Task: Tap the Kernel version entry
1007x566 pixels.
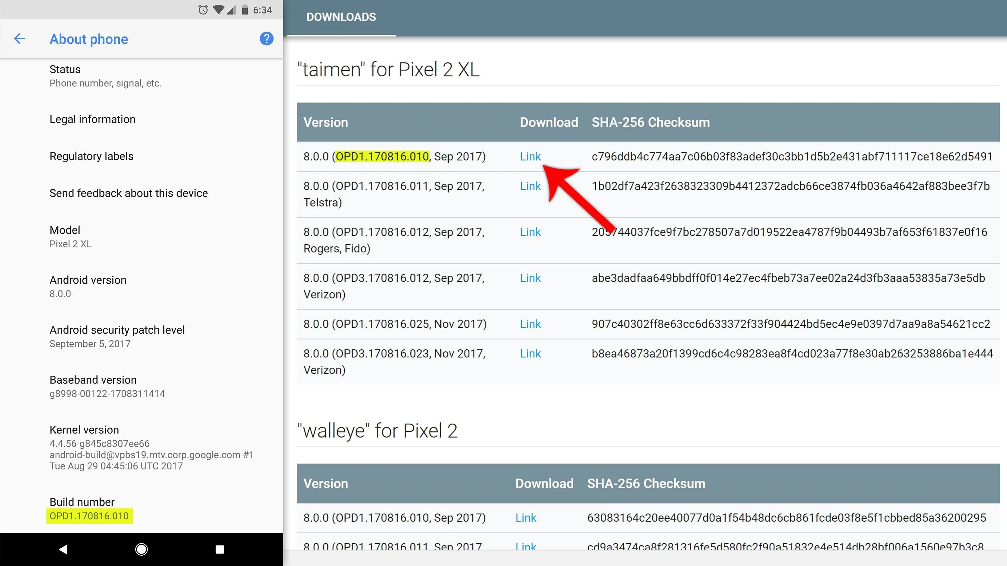Action: click(142, 448)
